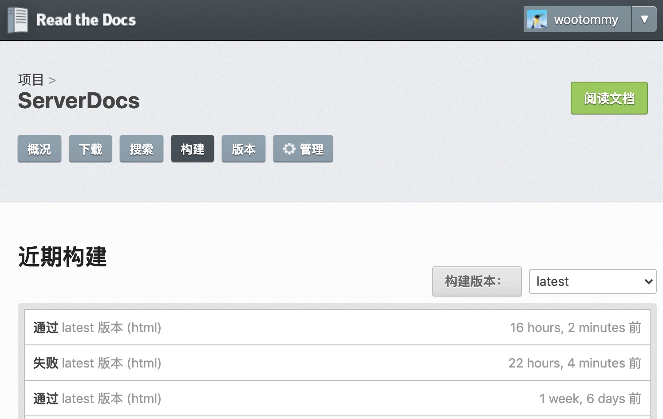The image size is (663, 419).
Task: Open the ServerDocs project title
Action: point(79,101)
